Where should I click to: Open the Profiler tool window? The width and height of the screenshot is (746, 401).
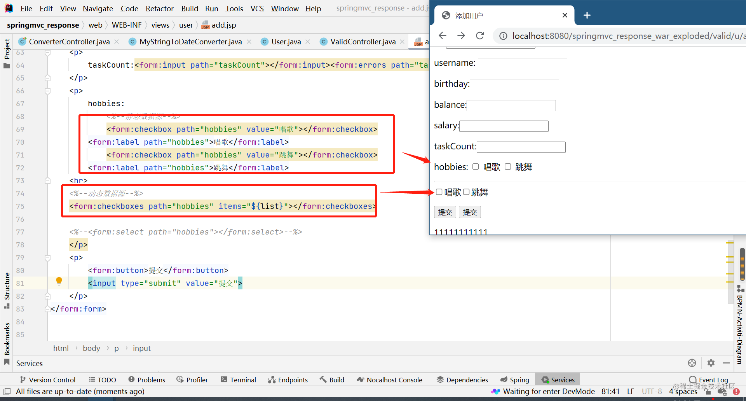tap(192, 380)
